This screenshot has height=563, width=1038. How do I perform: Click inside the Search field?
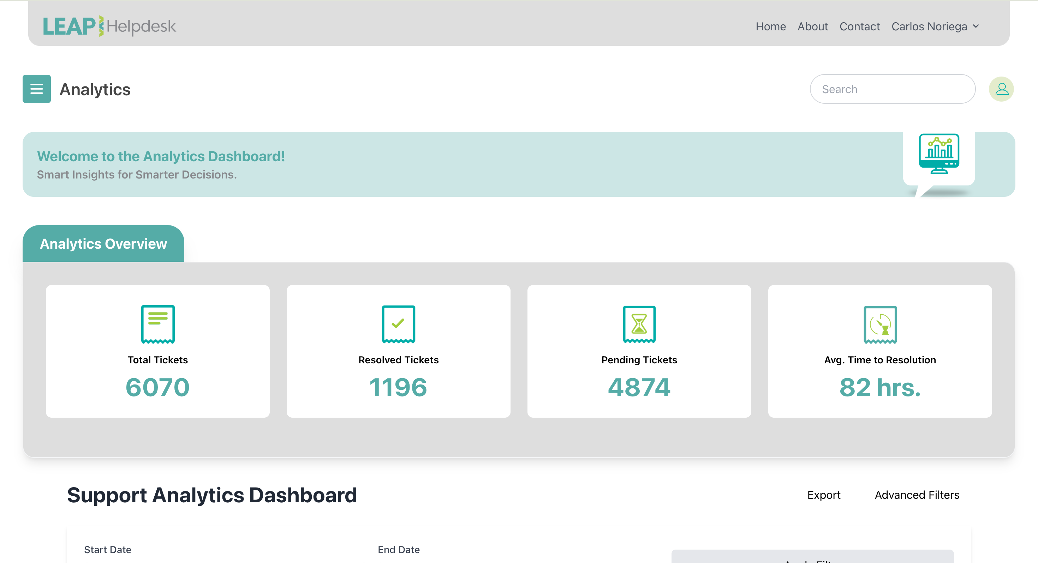point(892,89)
